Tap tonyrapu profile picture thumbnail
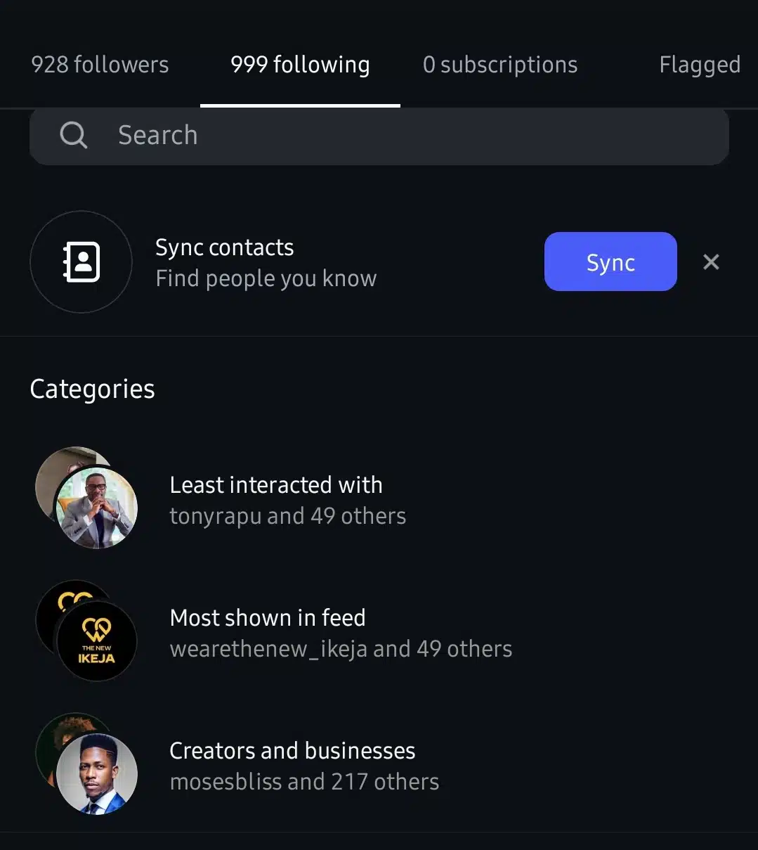 coord(96,508)
